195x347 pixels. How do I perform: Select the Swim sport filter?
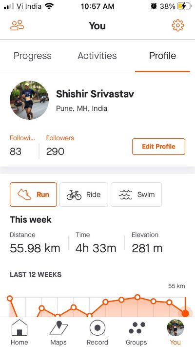tap(136, 195)
